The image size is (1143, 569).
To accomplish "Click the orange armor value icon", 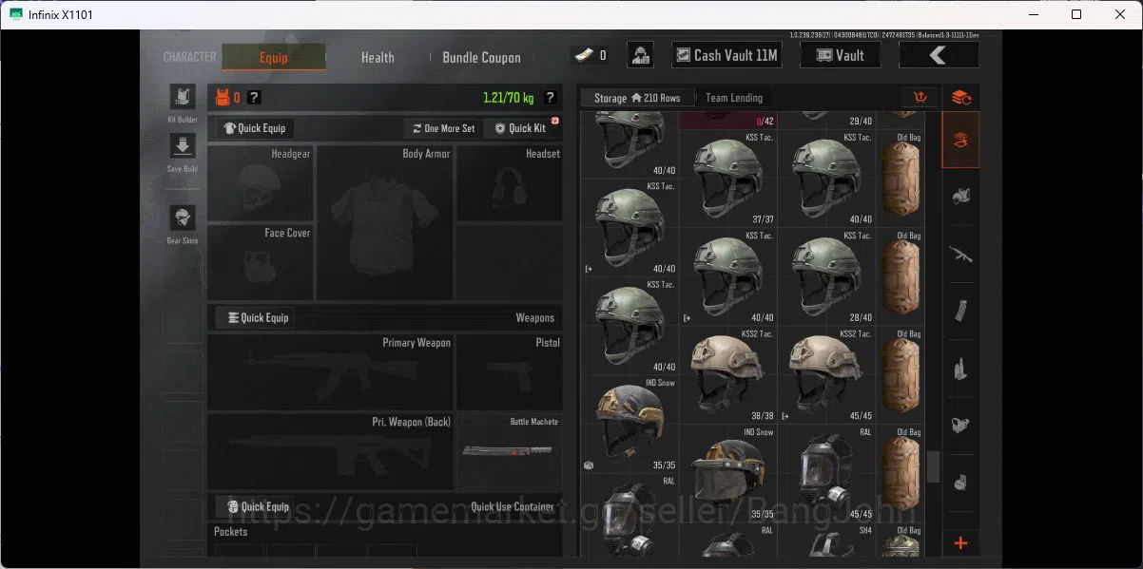I will click(x=223, y=98).
